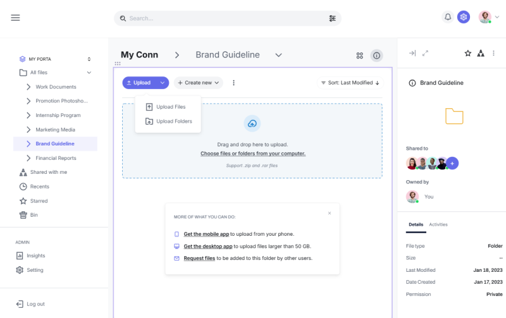The height and width of the screenshot is (318, 506).
Task: Expand the Marketing Media folder
Action: click(x=28, y=130)
